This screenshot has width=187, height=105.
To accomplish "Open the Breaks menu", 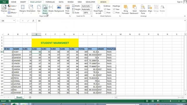I will 51,9.
